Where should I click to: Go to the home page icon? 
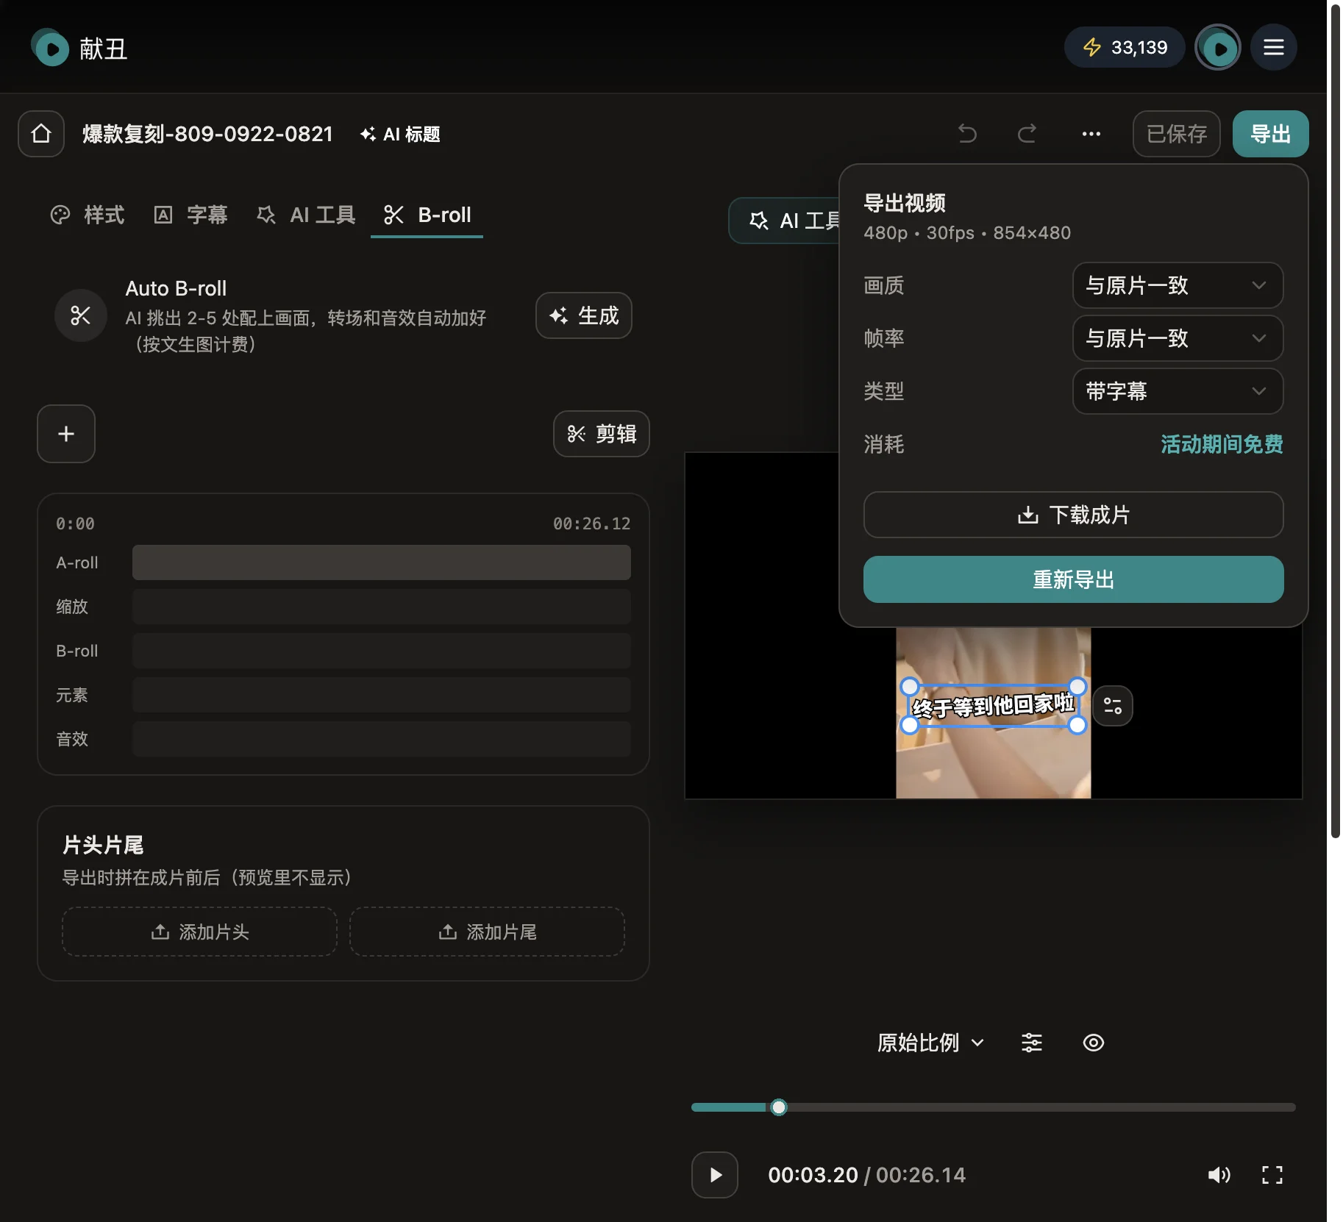(x=41, y=134)
